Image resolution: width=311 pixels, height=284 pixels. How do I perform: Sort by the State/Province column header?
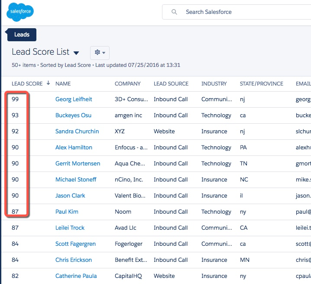click(262, 84)
